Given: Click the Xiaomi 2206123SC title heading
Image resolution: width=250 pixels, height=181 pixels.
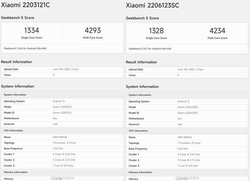Looking at the screenshot, I should (x=152, y=5).
